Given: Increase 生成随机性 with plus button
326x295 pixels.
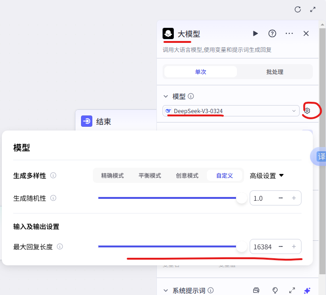Looking at the screenshot, I should click(294, 198).
